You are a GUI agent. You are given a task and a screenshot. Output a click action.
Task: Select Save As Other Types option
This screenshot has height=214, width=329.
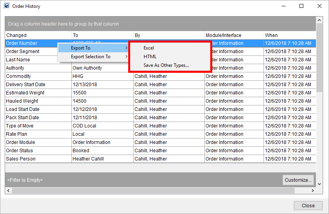166,65
